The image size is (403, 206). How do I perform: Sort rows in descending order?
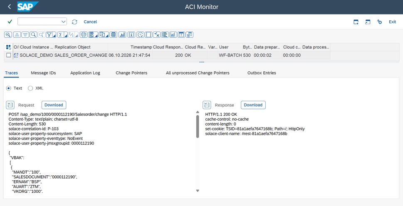(25, 34)
